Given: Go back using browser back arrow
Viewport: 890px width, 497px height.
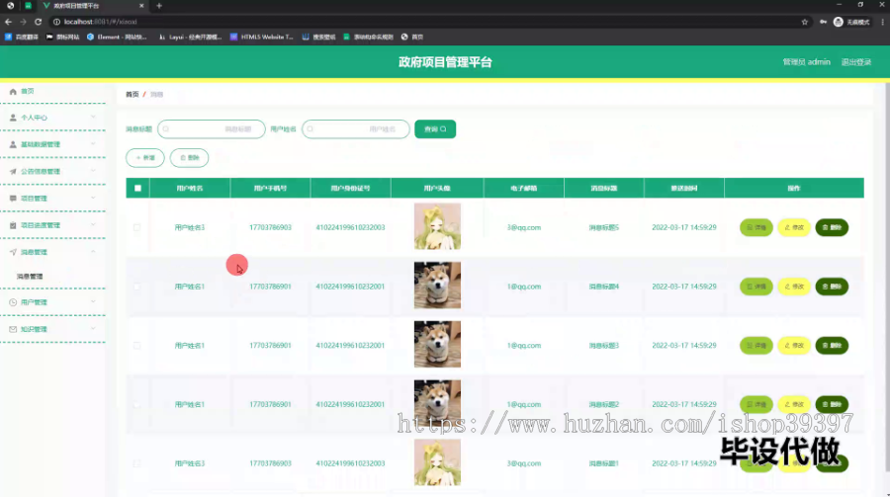Looking at the screenshot, I should [8, 22].
